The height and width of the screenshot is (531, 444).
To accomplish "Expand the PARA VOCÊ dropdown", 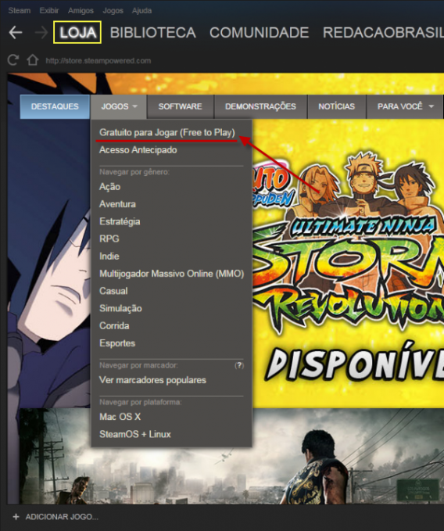I will click(405, 106).
